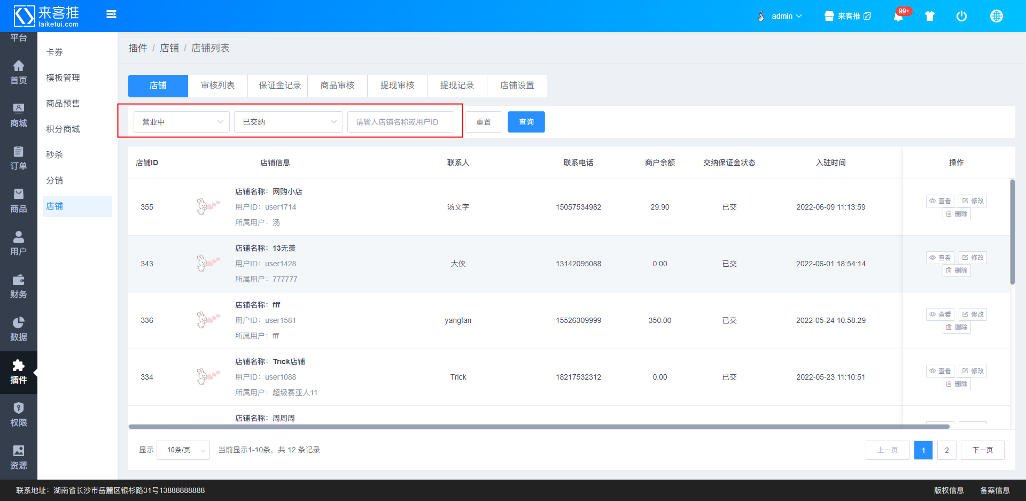Click the horizontal table scrollbar
Screen dimensions: 1026x501
(x=539, y=427)
